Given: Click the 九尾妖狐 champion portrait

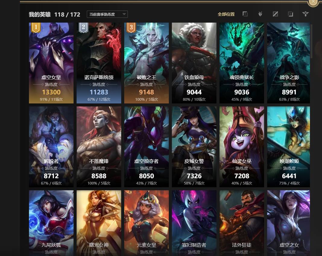Looking at the screenshot, I should click(x=51, y=223).
